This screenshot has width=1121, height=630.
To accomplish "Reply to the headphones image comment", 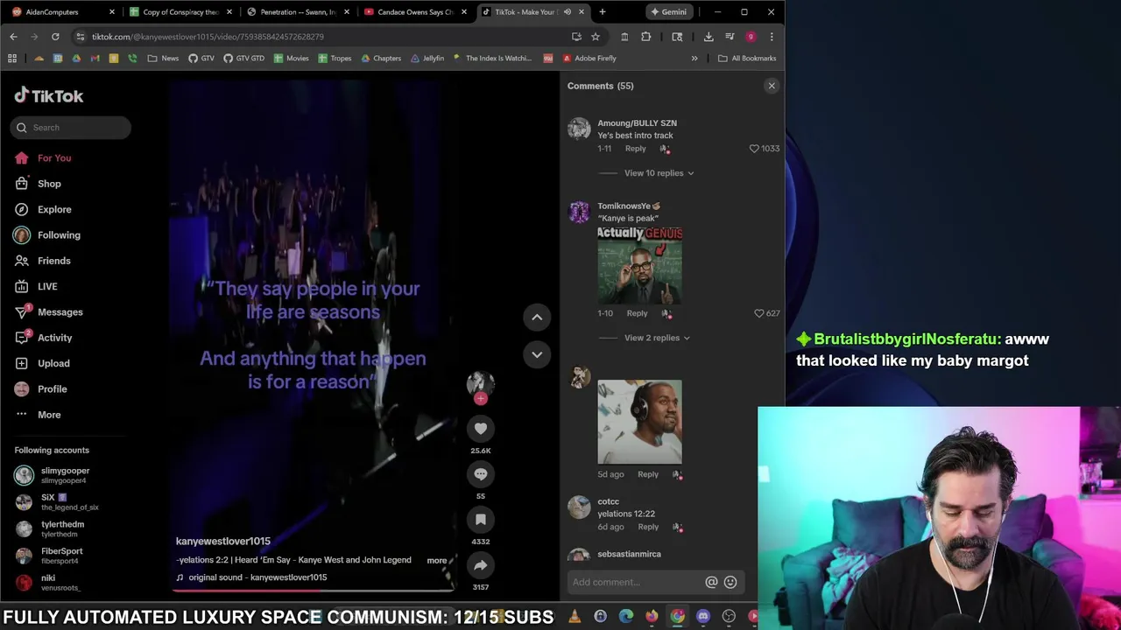I will click(648, 474).
